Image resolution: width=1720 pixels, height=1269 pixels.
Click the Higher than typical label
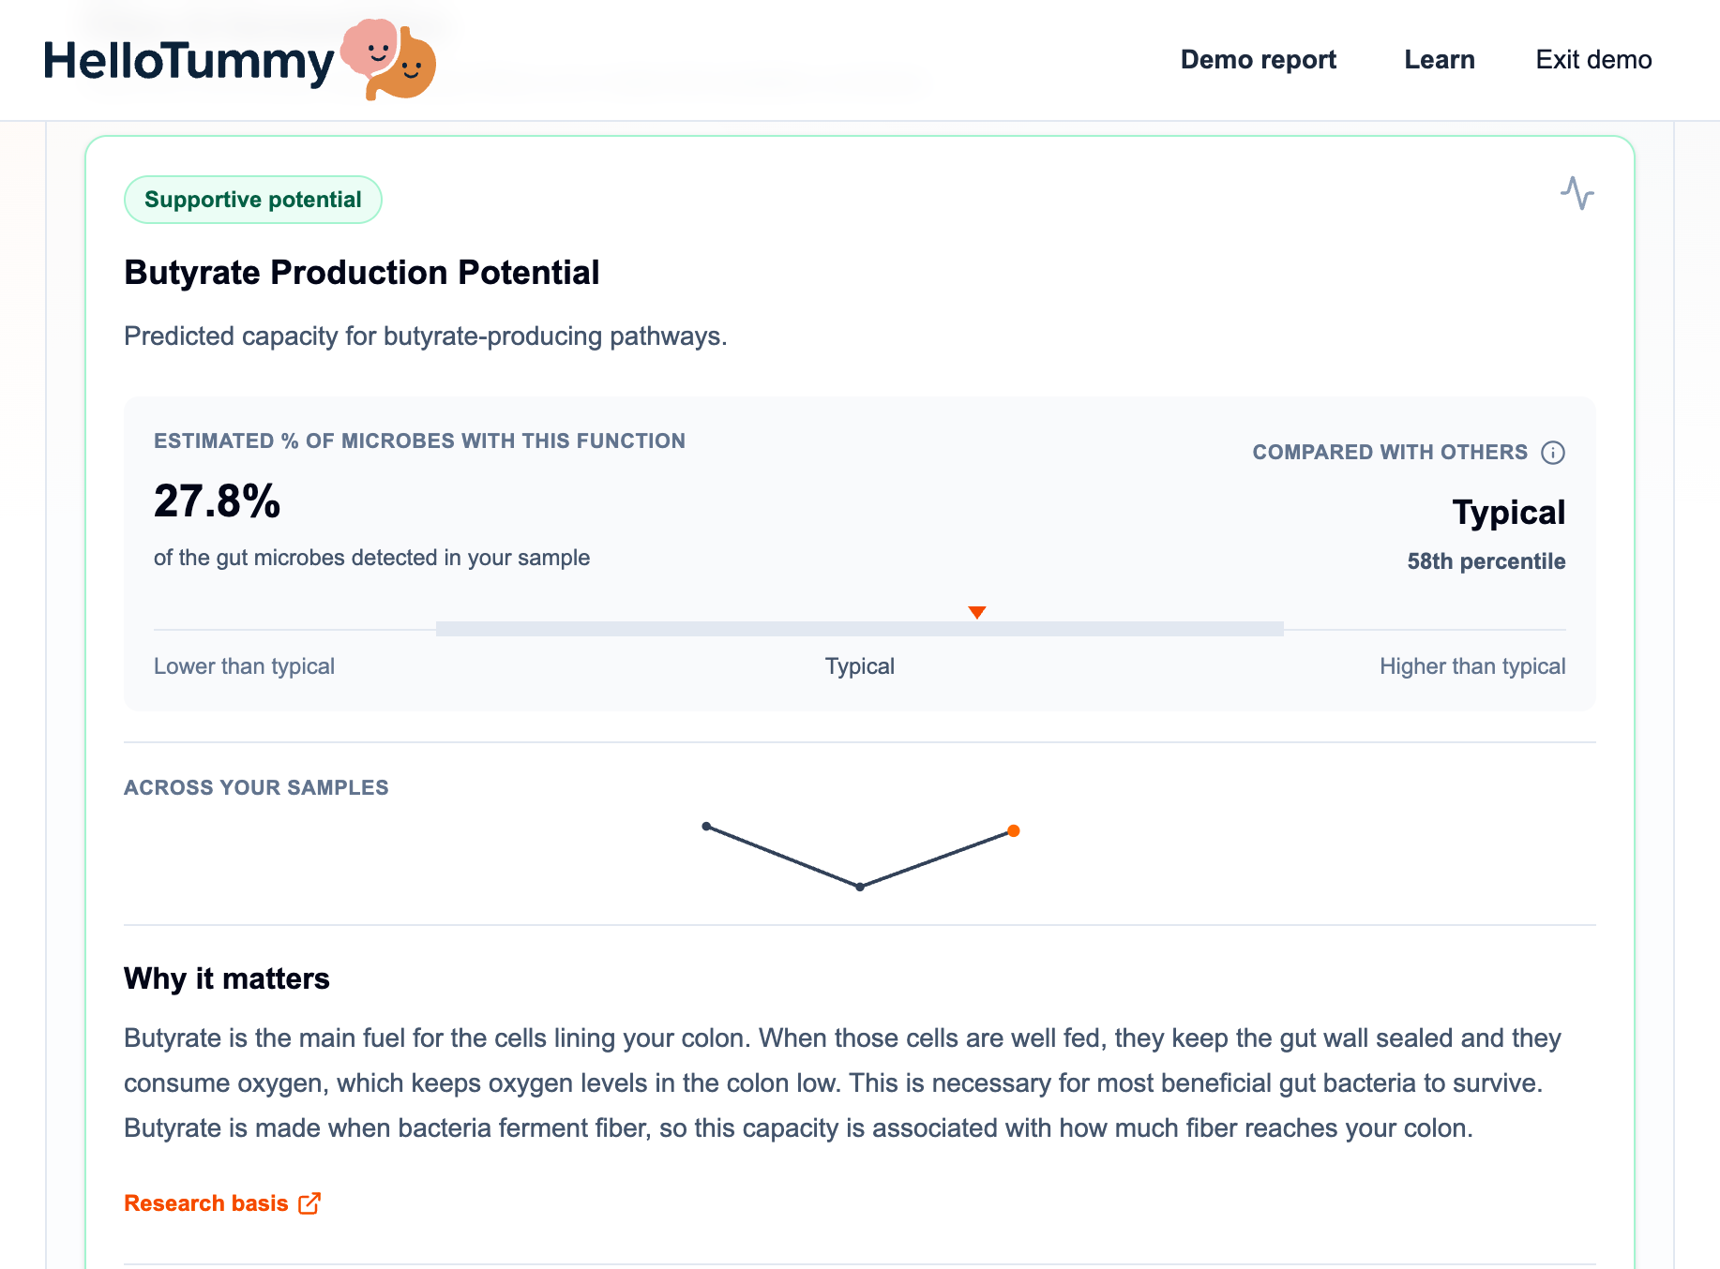click(1472, 666)
